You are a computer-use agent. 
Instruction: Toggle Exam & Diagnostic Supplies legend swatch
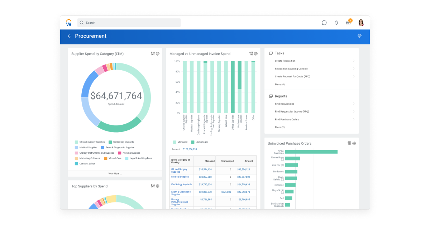(102, 147)
